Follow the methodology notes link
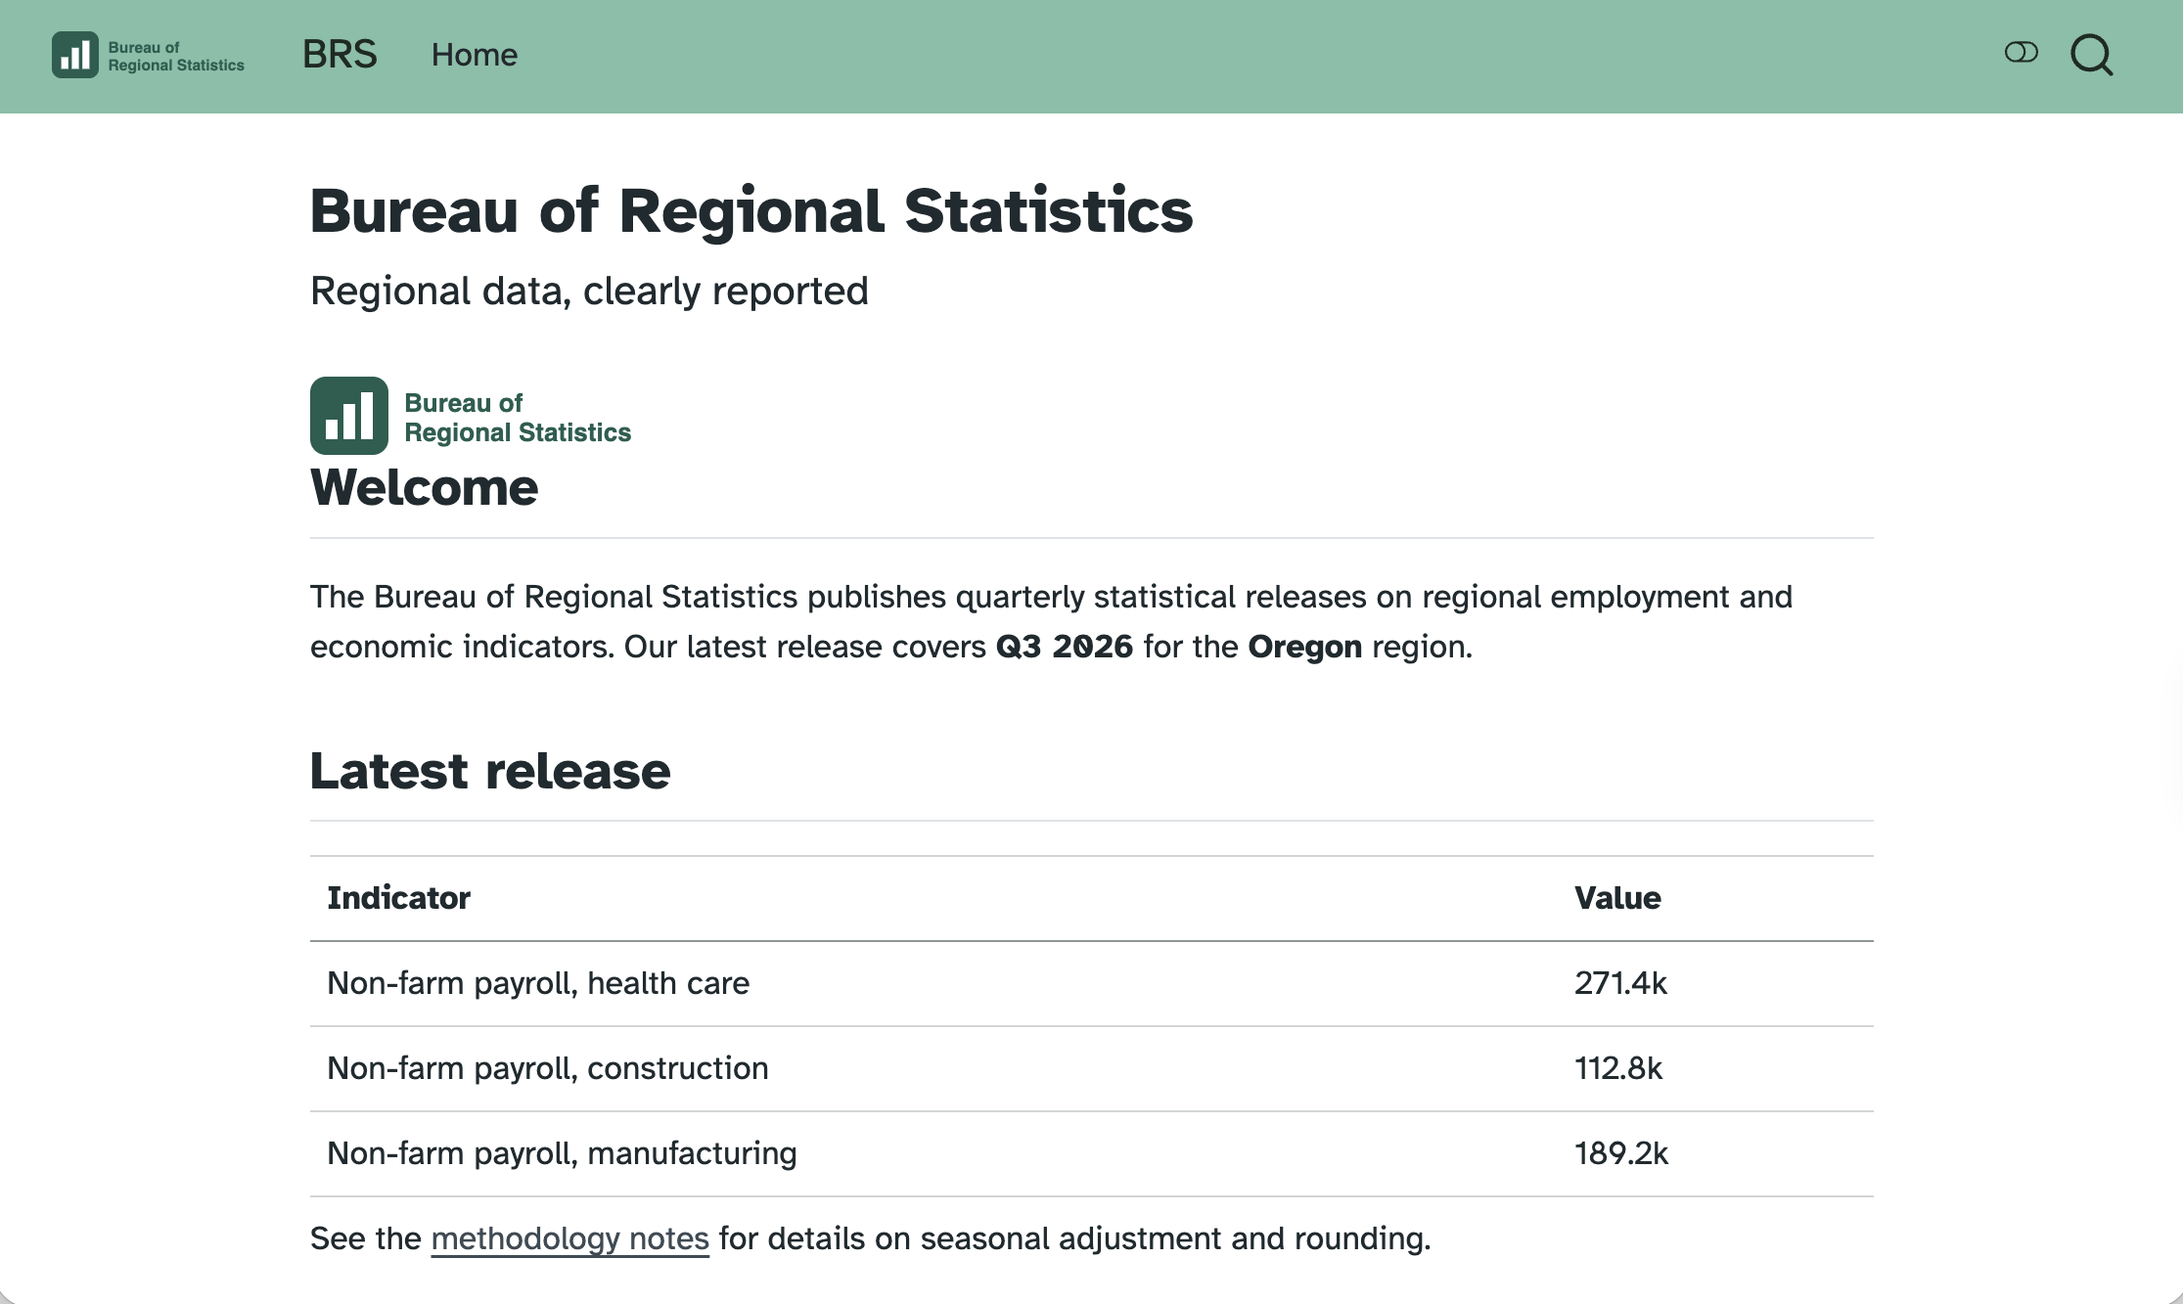This screenshot has width=2183, height=1304. (569, 1238)
